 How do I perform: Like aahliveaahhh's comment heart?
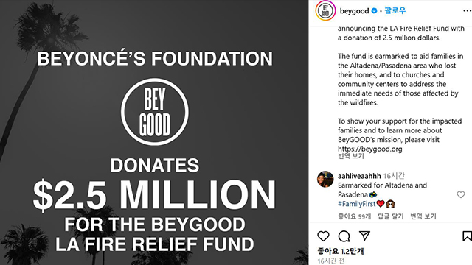(x=460, y=194)
